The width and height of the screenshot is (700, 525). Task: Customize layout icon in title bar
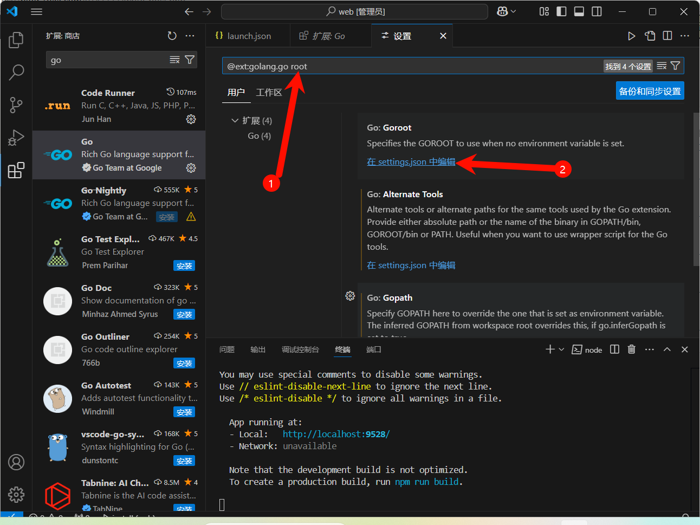coord(544,11)
